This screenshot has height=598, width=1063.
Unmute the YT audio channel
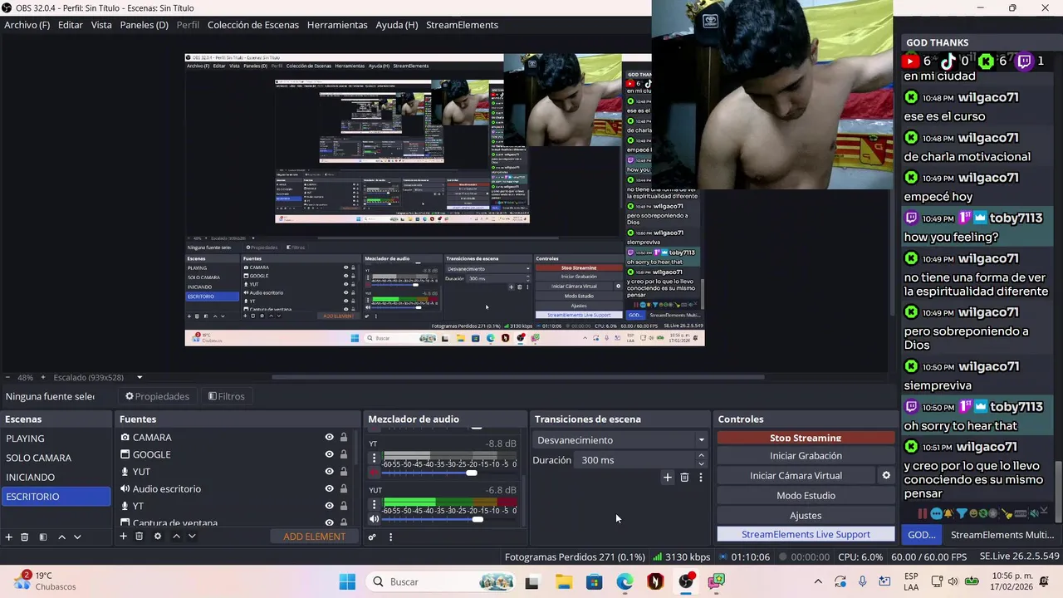click(x=374, y=473)
